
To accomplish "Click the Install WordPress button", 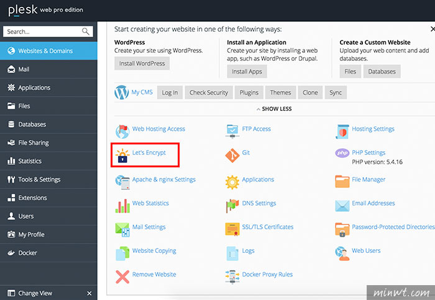I will (x=142, y=63).
